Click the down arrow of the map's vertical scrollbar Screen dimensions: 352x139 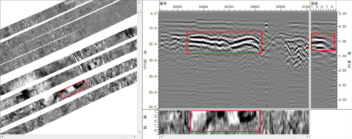click(x=139, y=132)
